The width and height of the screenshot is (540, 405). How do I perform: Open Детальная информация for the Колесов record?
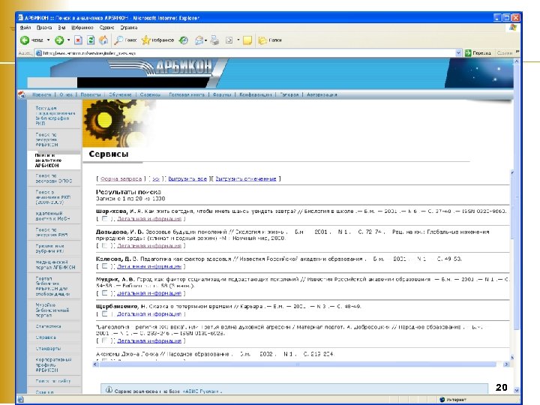149,266
